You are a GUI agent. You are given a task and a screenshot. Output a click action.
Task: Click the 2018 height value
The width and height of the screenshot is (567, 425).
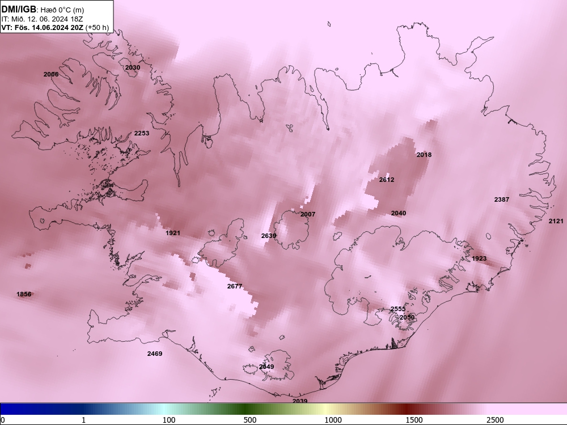pos(424,155)
